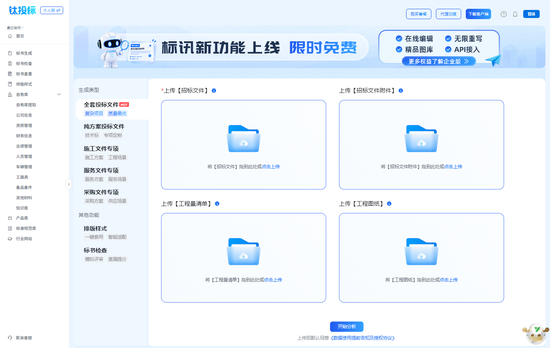Click the 招标文件附件 upload drop area
The image size is (550, 348).
point(421,145)
